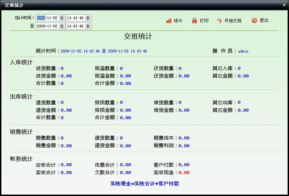Increase start date with up arrow
This screenshot has height=196, width=289.
tap(62, 16)
